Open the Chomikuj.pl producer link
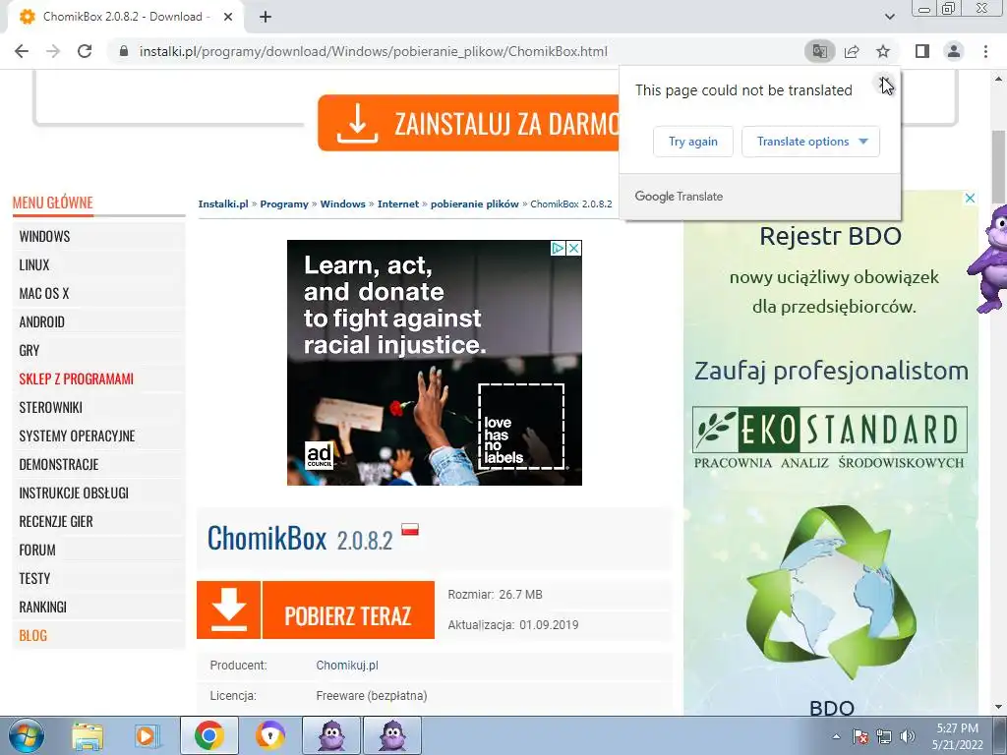1007x755 pixels. (347, 666)
